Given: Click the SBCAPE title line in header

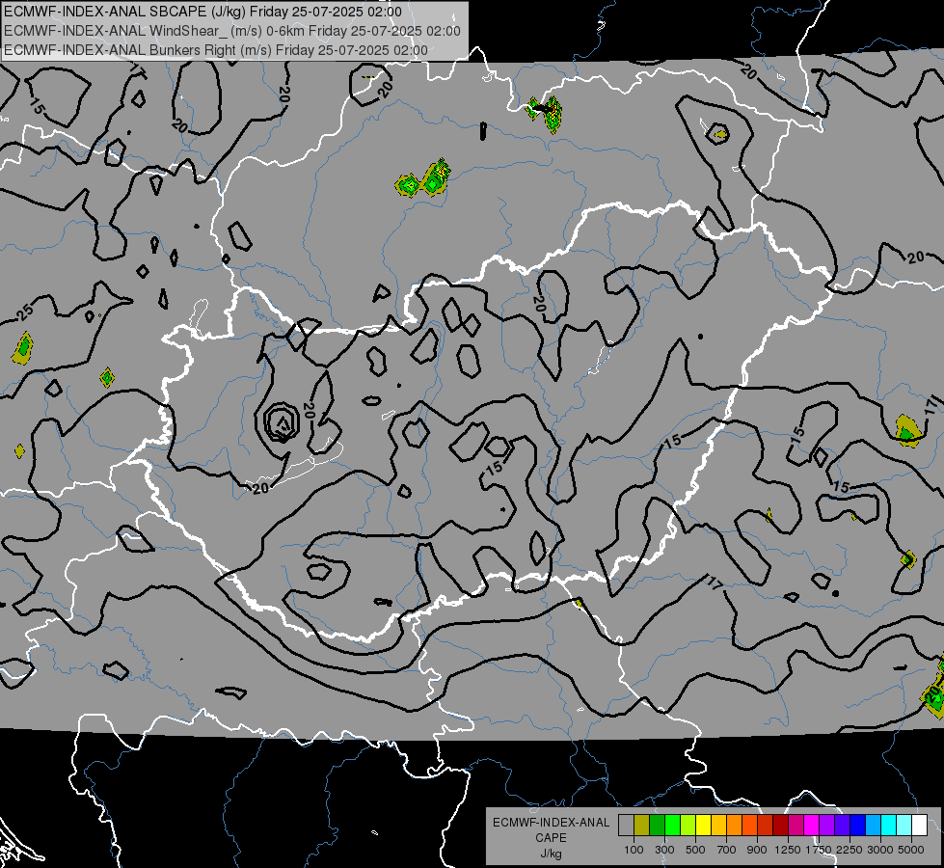Looking at the screenshot, I should (202, 12).
